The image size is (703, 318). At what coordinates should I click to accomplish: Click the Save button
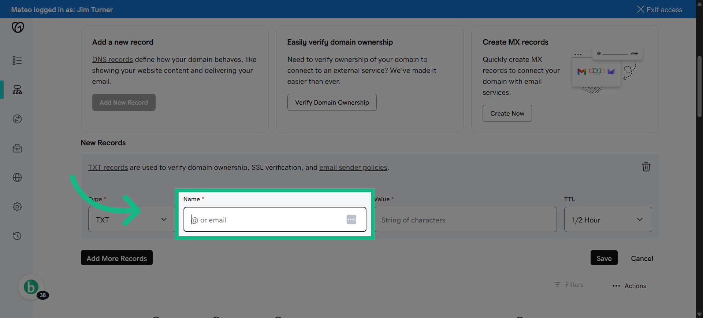[604, 258]
